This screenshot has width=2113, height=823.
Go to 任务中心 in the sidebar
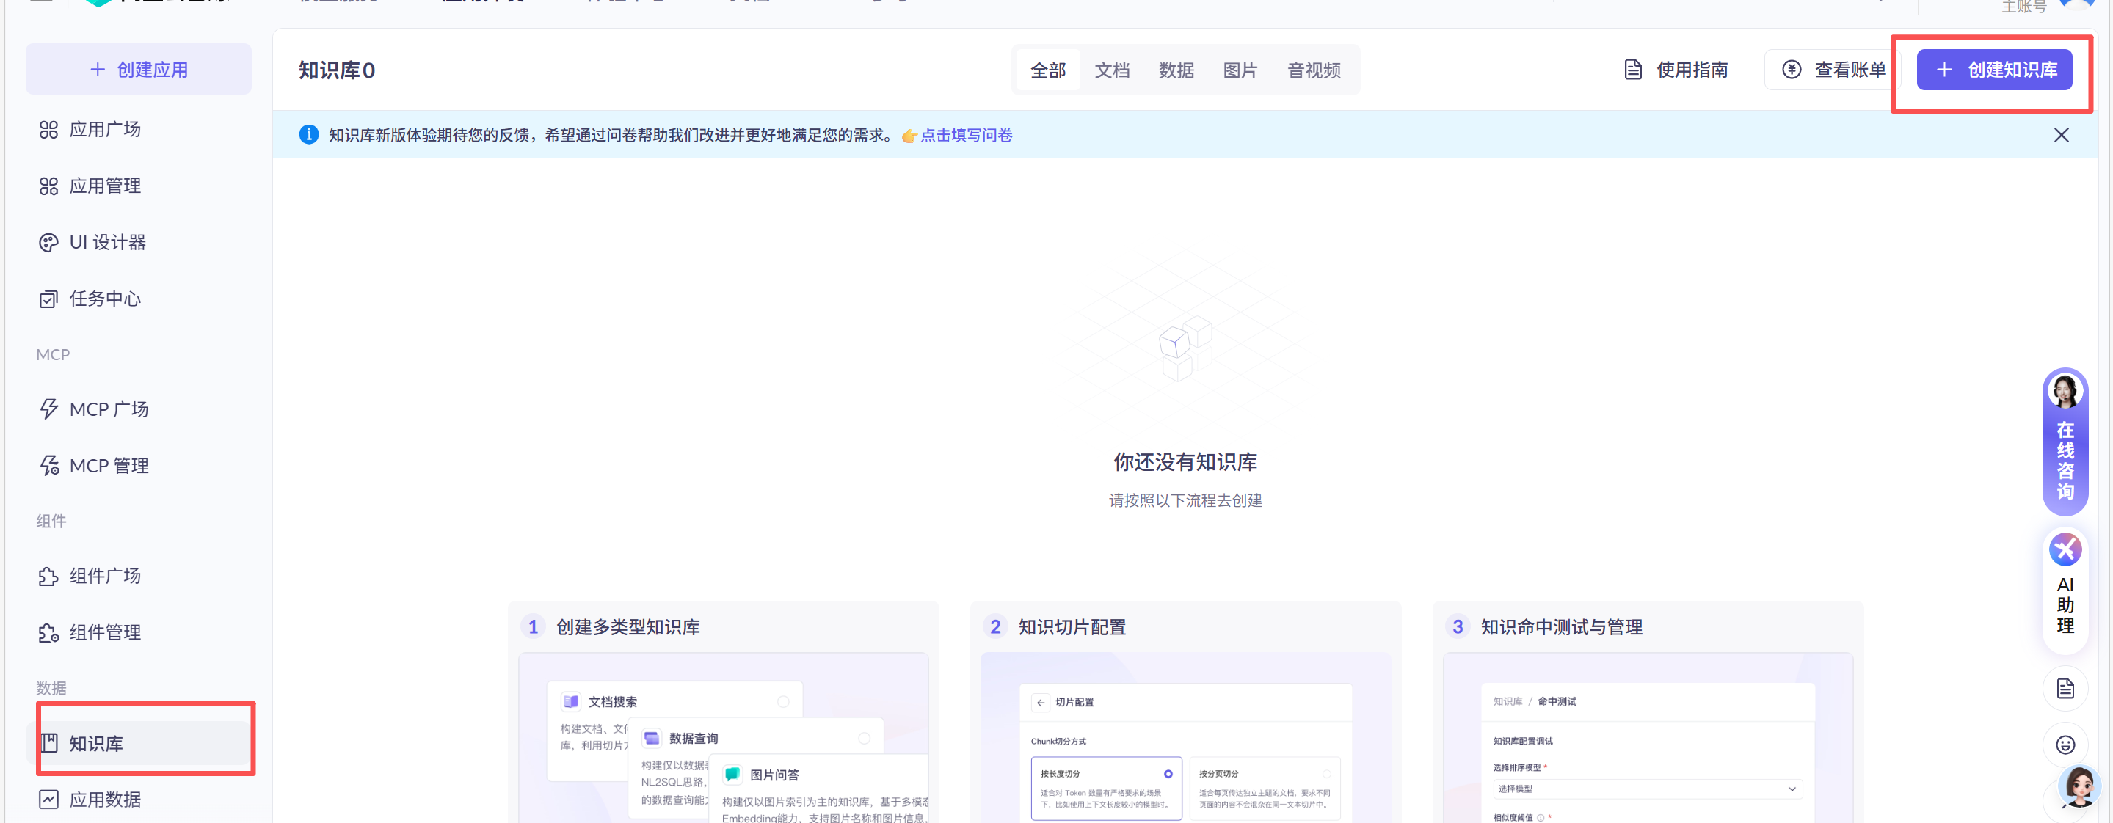coord(105,299)
